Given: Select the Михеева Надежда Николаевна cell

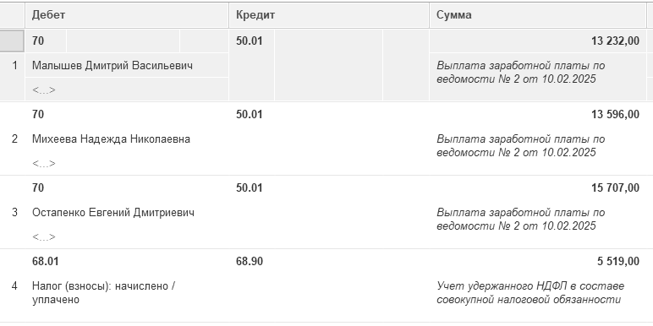Looking at the screenshot, I should pos(111,139).
